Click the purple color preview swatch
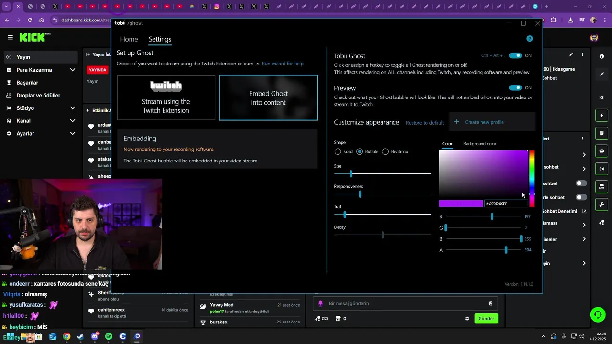This screenshot has height=344, width=612. (x=461, y=204)
